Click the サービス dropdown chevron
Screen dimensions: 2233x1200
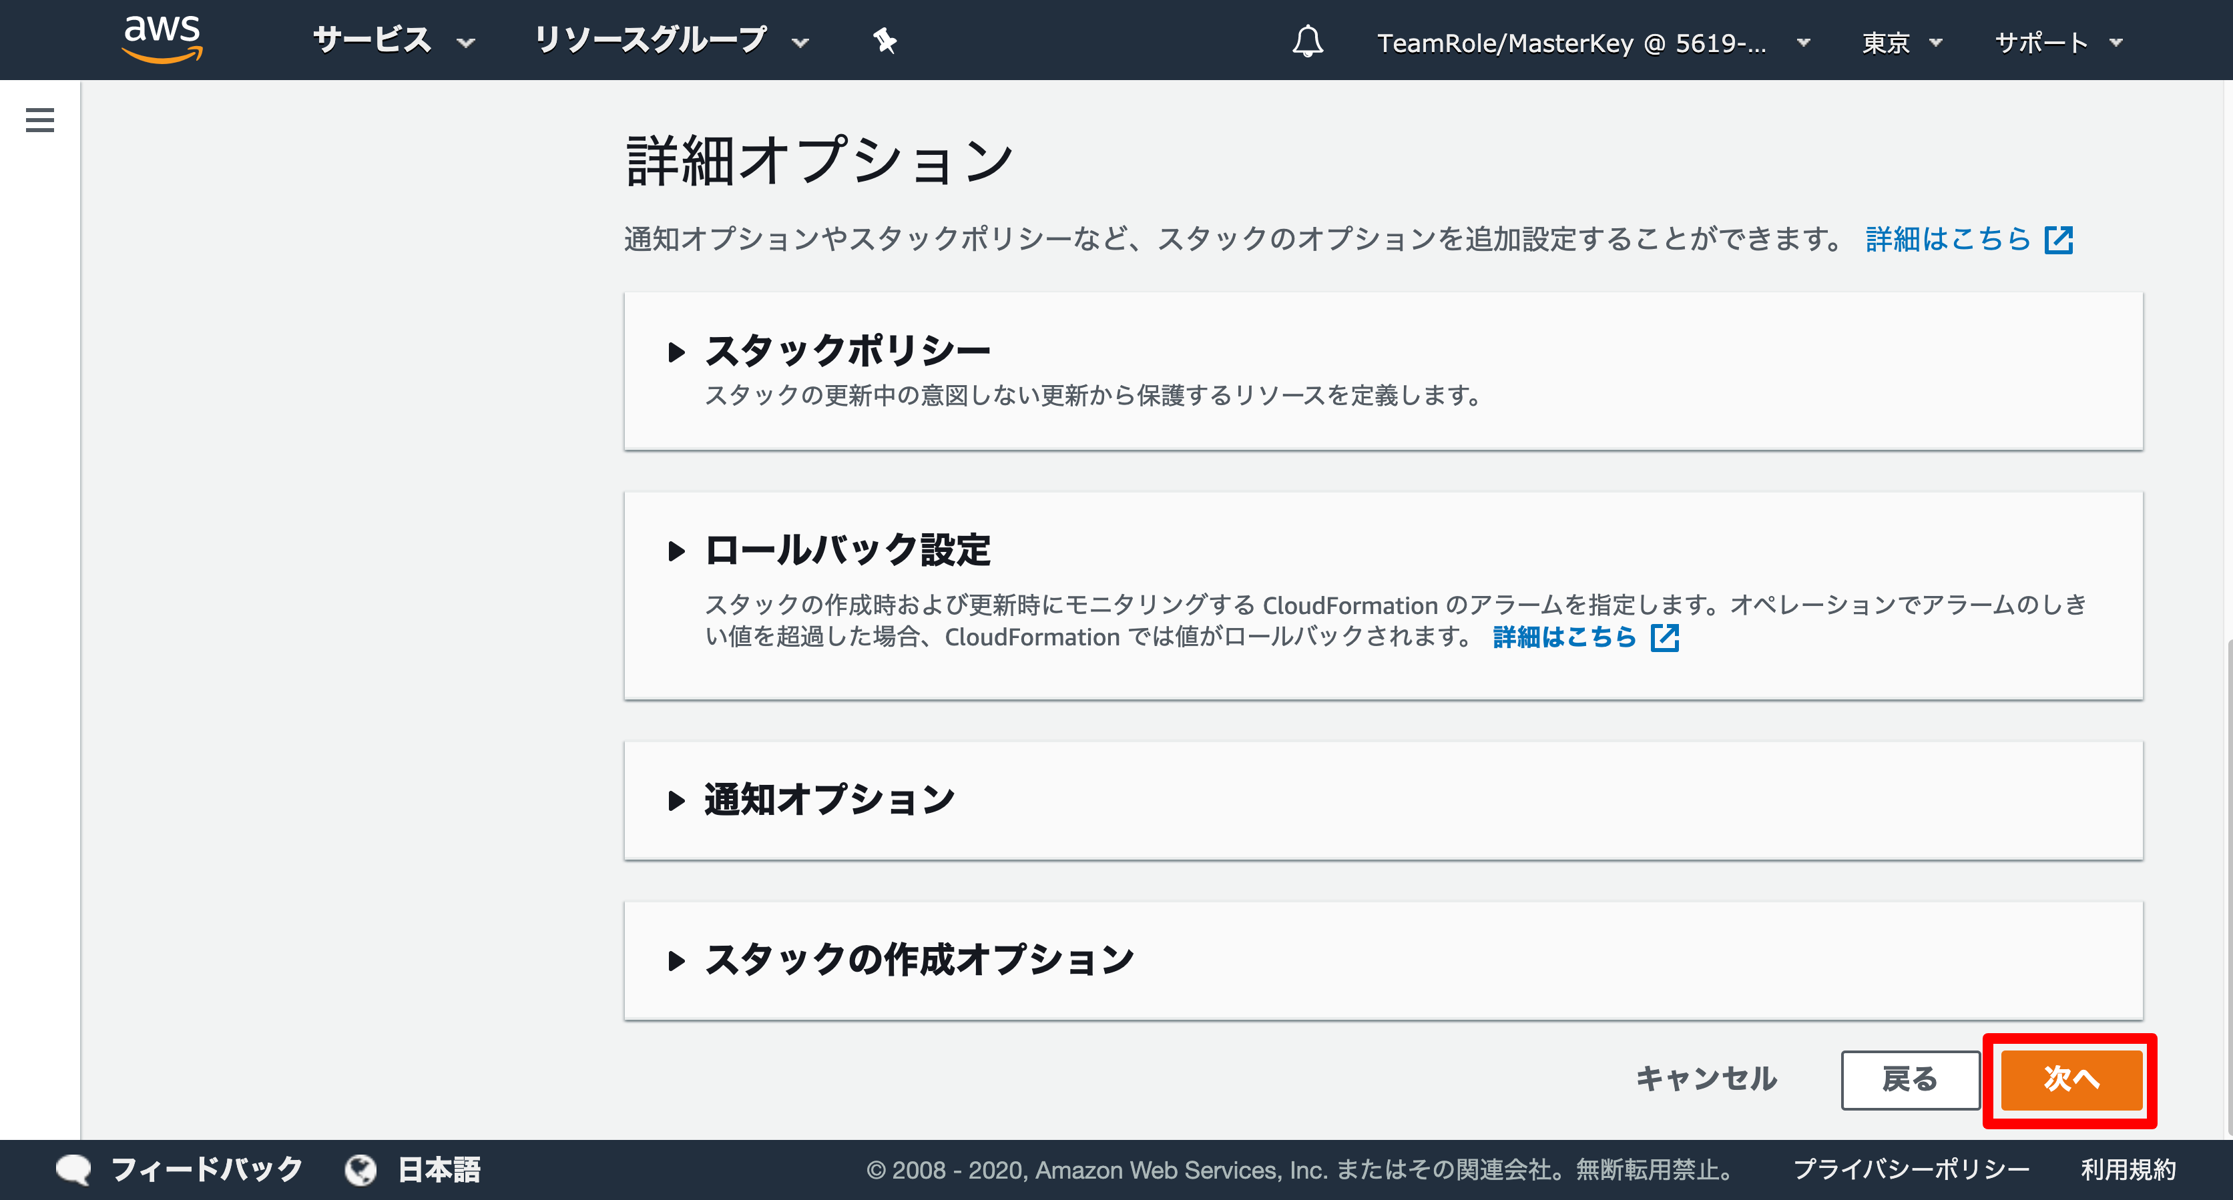pos(467,43)
